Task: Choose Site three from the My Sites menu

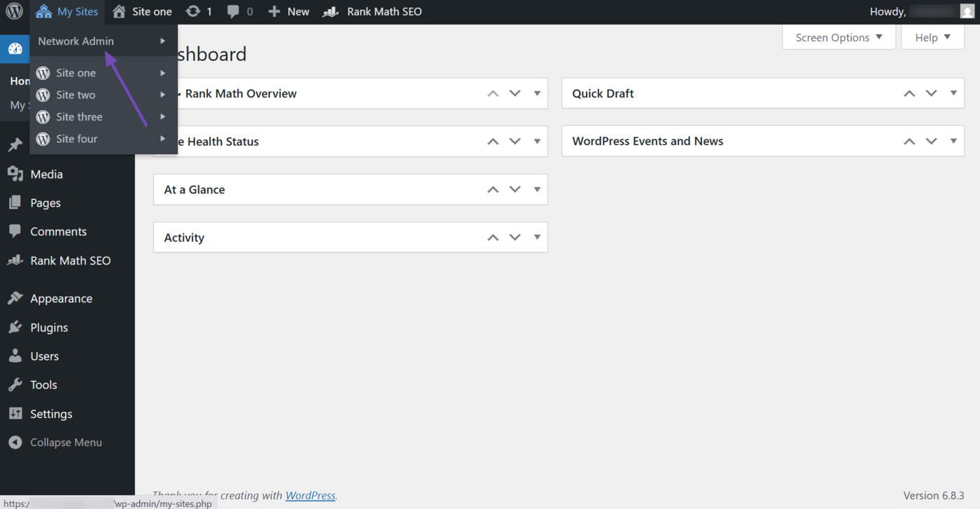Action: (x=78, y=116)
